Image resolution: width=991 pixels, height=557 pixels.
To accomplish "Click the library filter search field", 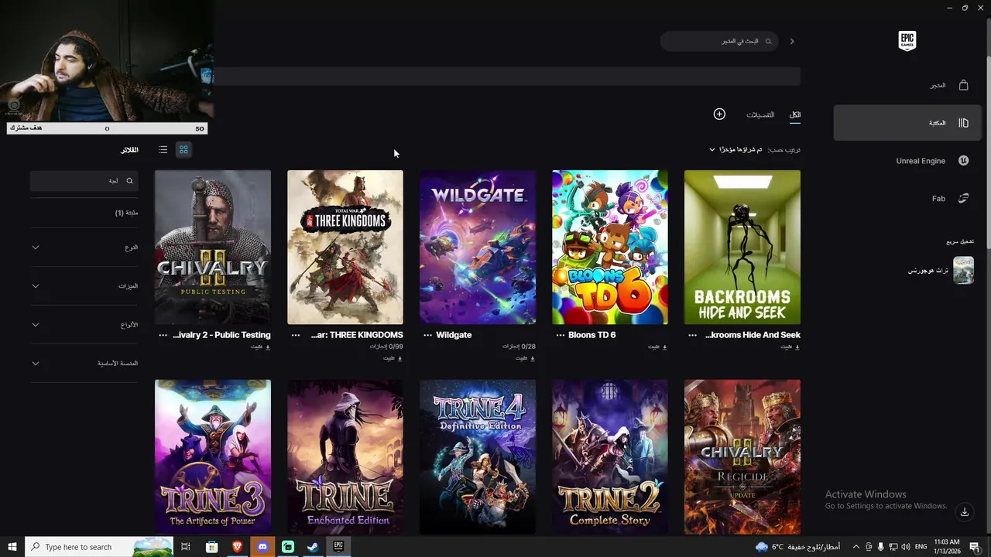I will (84, 181).
